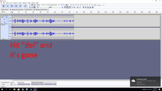Image resolution: width=162 pixels, height=91 pixels.
Task: Adjust the Audio Track gain slider
Action: point(5,19)
